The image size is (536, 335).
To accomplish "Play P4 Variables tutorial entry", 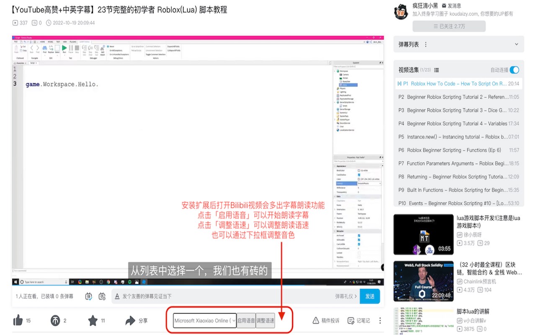I will pos(459,124).
